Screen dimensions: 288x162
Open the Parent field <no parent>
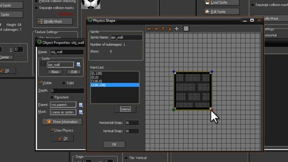tap(63, 105)
